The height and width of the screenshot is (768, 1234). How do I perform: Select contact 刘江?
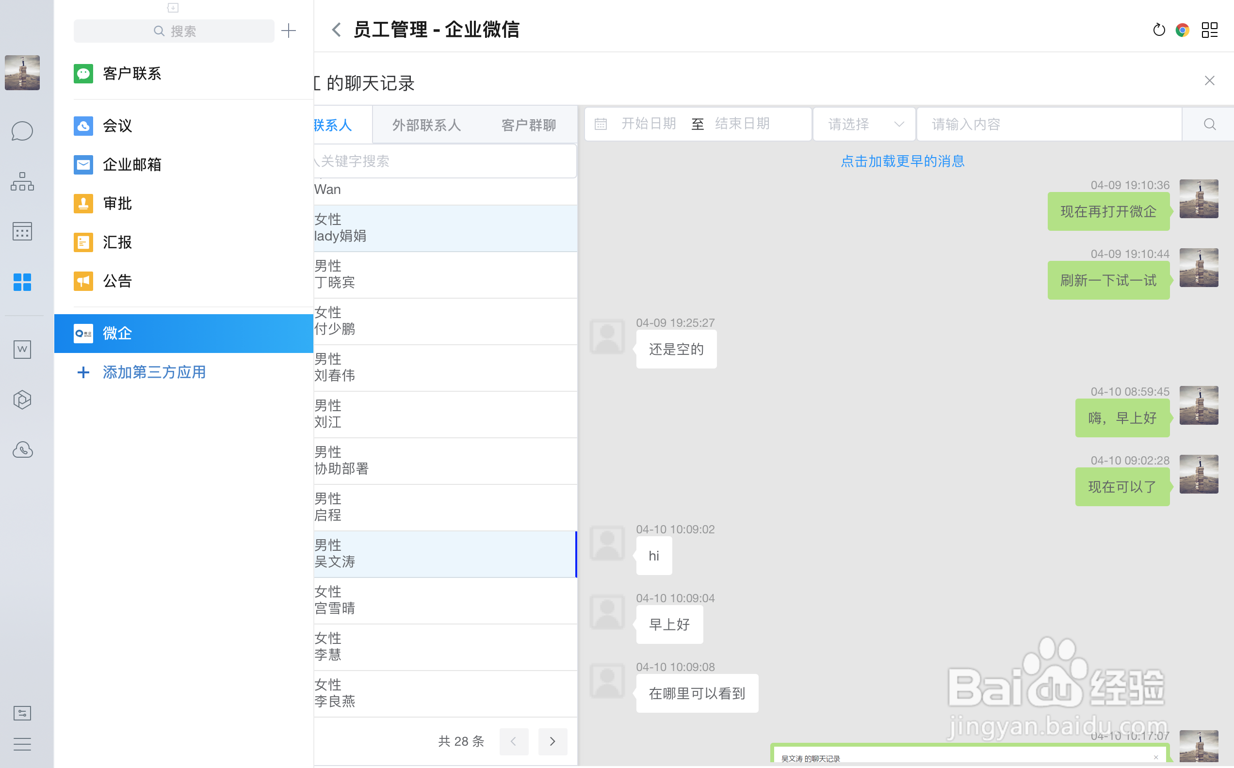[x=445, y=415]
